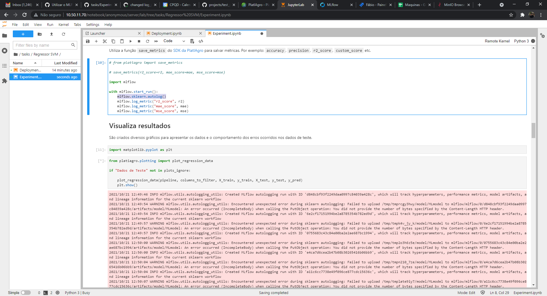Click the code tag icon in notebook toolbar
Viewport: 547px width, 296px height.
click(201, 41)
